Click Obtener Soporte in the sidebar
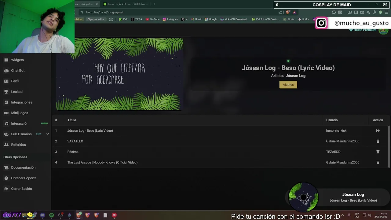The height and width of the screenshot is (220, 391). pos(24,178)
